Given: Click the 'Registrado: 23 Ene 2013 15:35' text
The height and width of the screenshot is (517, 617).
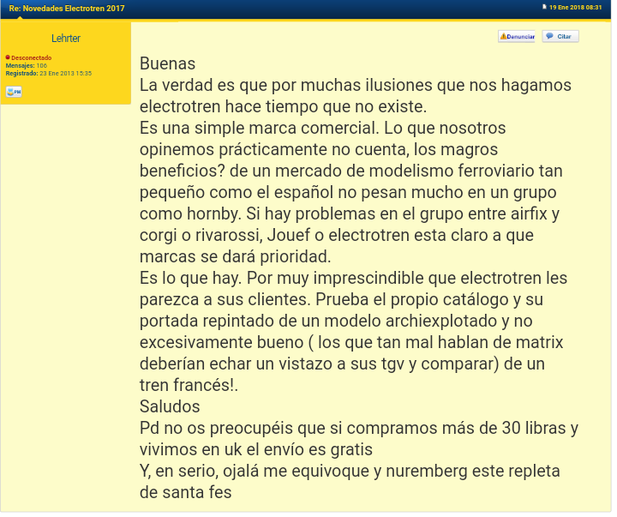Looking at the screenshot, I should coord(48,73).
